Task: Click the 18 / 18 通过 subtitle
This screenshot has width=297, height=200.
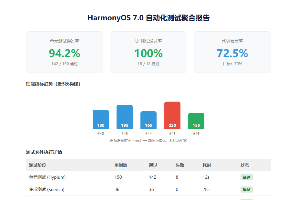Action: click(148, 64)
